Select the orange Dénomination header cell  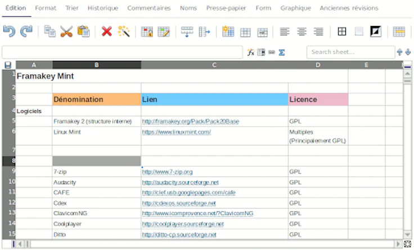pyautogui.click(x=97, y=99)
